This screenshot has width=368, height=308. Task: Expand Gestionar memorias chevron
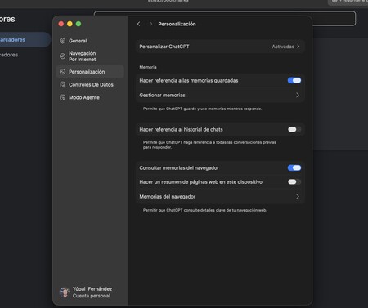[x=298, y=95]
